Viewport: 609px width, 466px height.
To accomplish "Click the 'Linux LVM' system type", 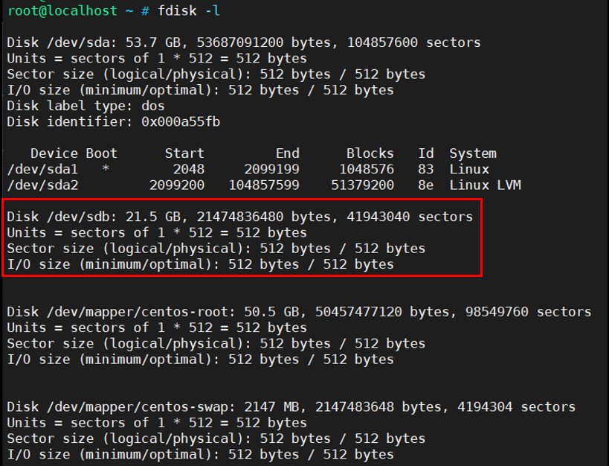I will pos(485,185).
